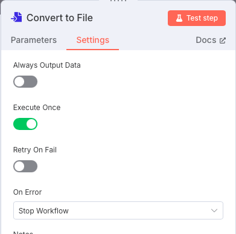Click the Notes label at bottom

[x=23, y=232]
